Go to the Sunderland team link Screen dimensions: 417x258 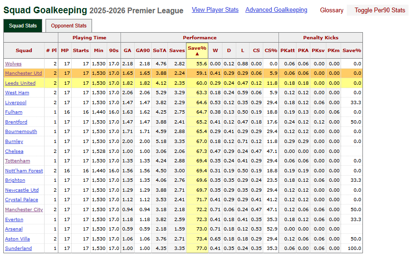click(x=19, y=248)
